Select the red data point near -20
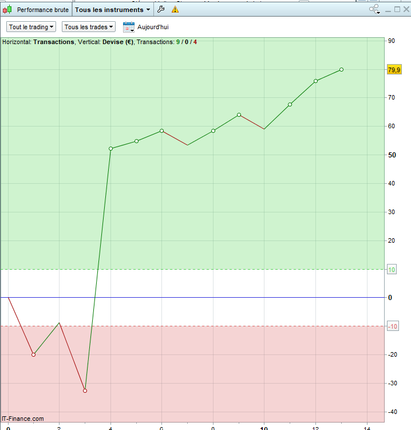 coord(33,354)
